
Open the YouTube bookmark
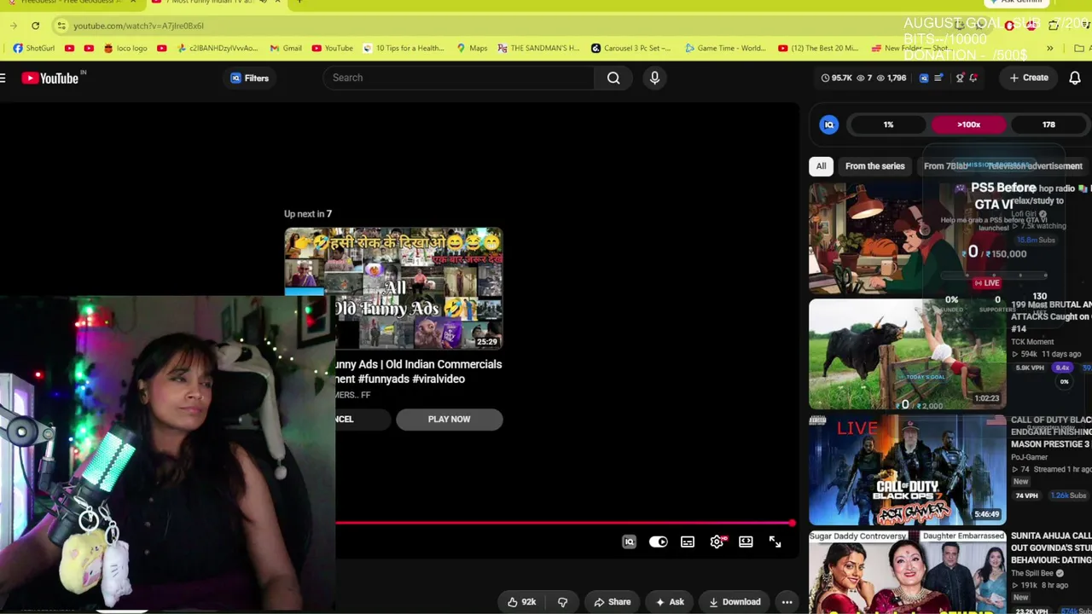click(x=332, y=48)
